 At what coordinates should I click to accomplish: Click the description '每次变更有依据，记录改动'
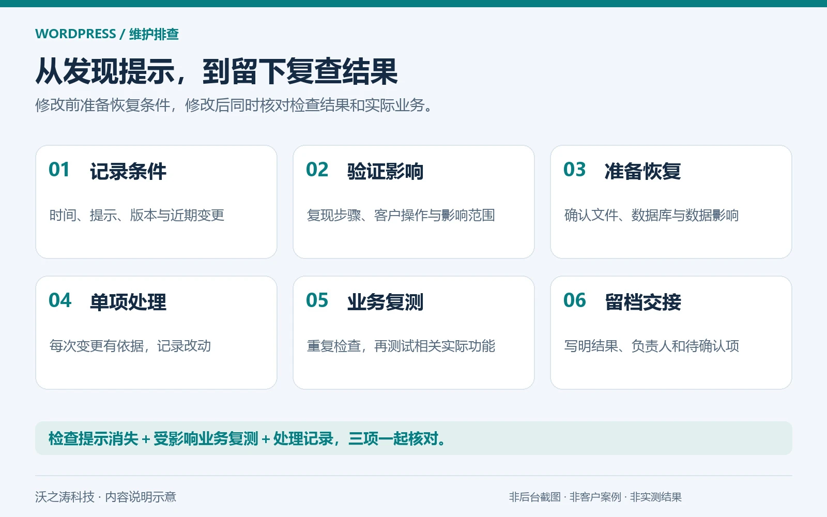(x=130, y=346)
